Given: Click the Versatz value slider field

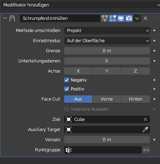Looking at the screenshot, I should coord(107,140).
